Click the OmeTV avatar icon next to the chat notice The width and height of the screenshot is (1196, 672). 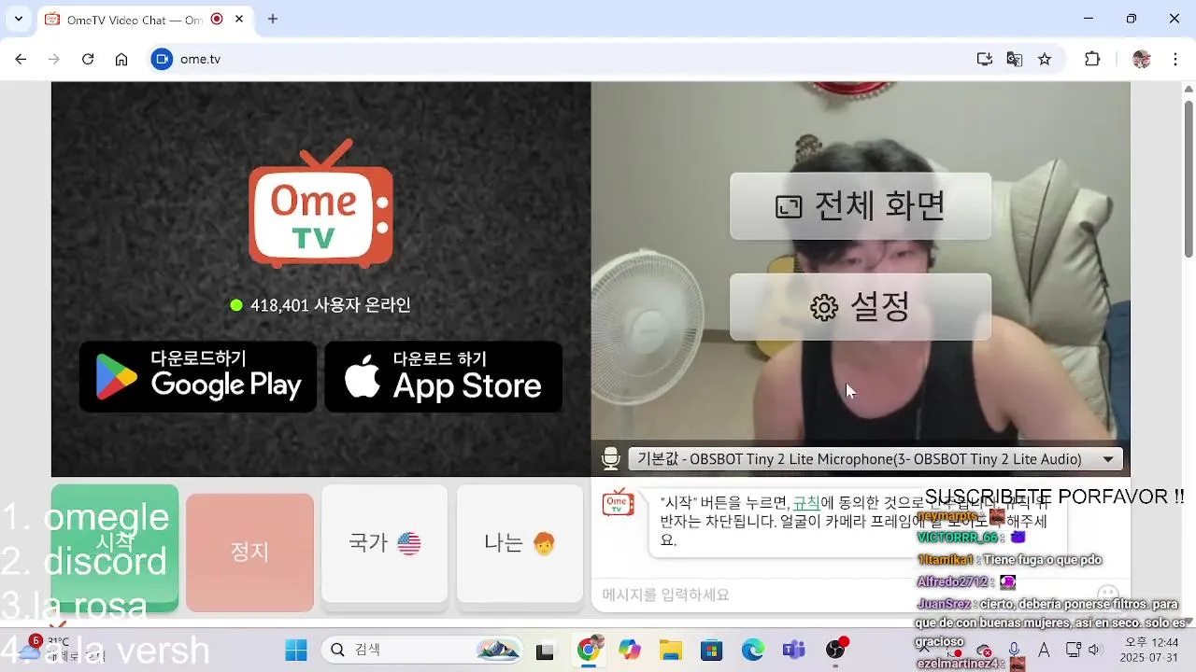[618, 503]
